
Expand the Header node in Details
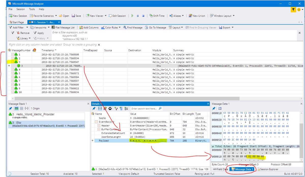tap(99, 126)
